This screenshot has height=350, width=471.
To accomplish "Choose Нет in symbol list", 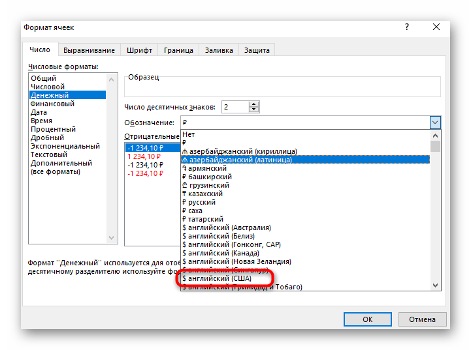I will (x=305, y=134).
